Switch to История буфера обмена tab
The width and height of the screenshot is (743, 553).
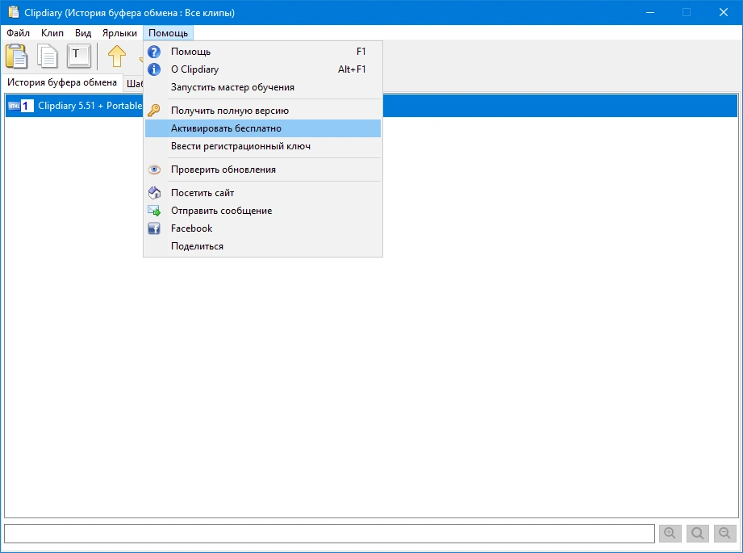pos(62,82)
